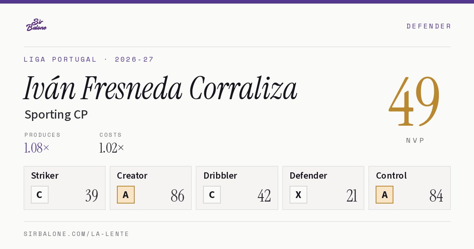
Task: Click the NVP label under rating
Action: [x=415, y=140]
